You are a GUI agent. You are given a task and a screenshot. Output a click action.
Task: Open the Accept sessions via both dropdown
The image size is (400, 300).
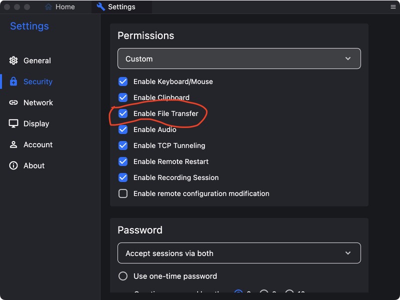pos(239,253)
